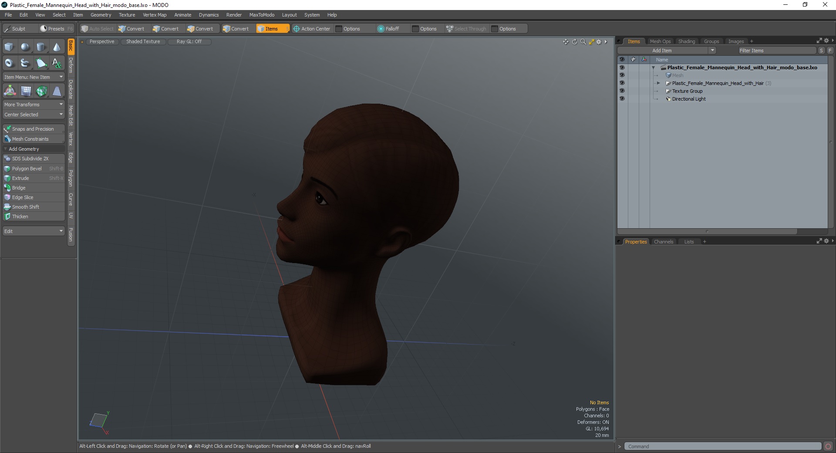The image size is (836, 453).
Task: Open the Add Item dropdown arrow
Action: coord(712,51)
